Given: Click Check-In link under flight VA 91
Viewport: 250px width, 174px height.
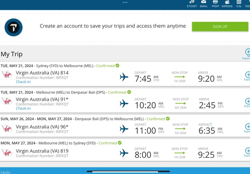Looking at the screenshot, I should pyautogui.click(x=23, y=108).
